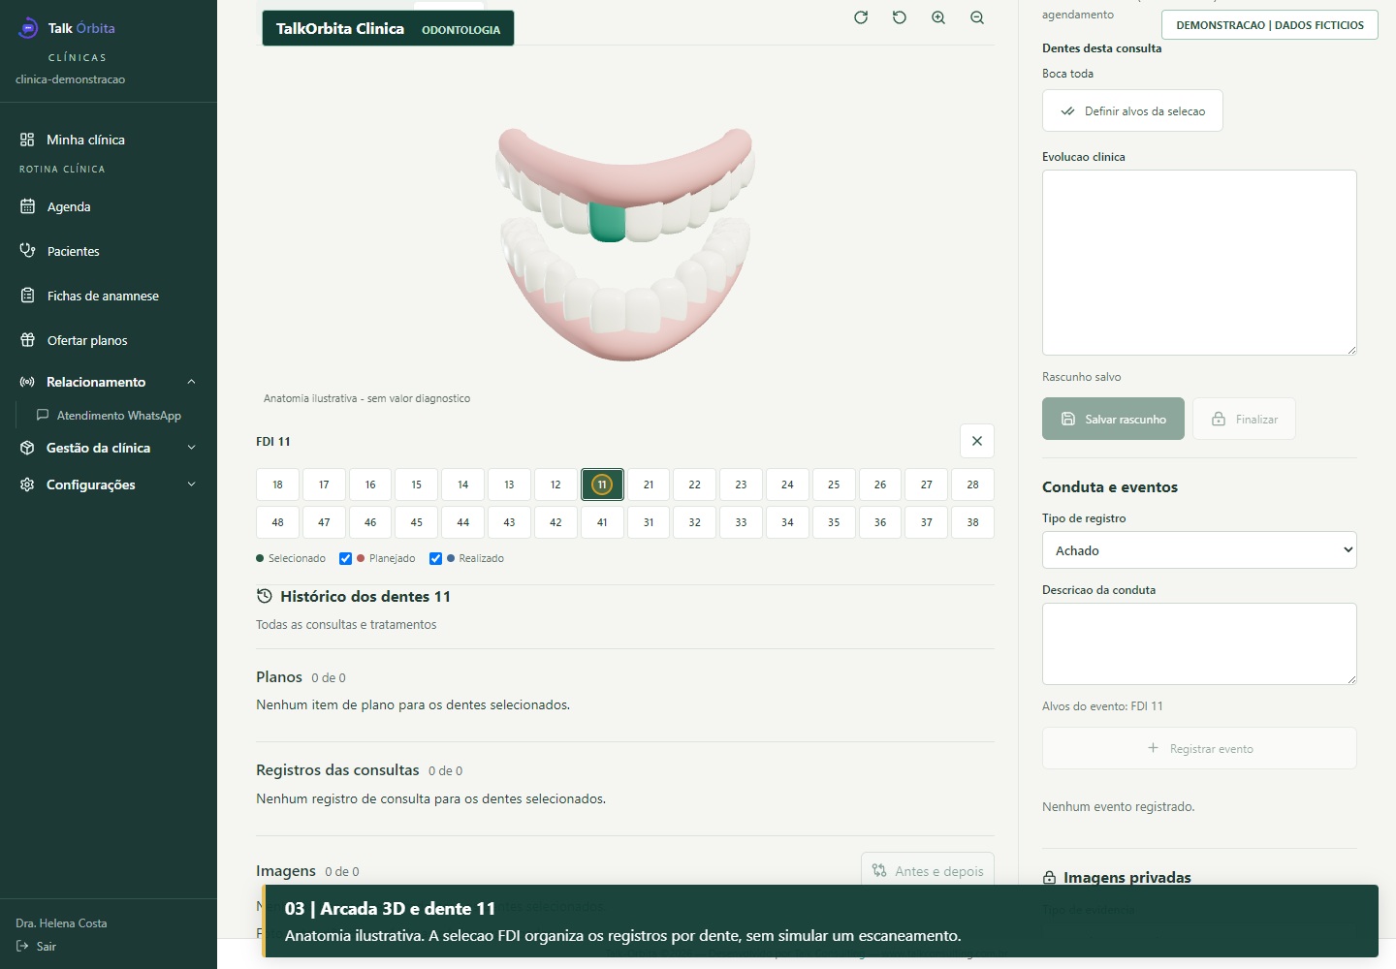Close the FDI 11 selection with the X
Image resolution: width=1396 pixels, height=969 pixels.
[x=977, y=441]
